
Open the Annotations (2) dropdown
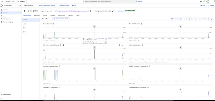177,19
